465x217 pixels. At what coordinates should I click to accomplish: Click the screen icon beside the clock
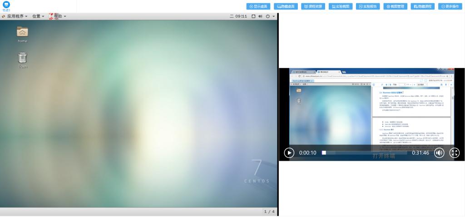(253, 16)
